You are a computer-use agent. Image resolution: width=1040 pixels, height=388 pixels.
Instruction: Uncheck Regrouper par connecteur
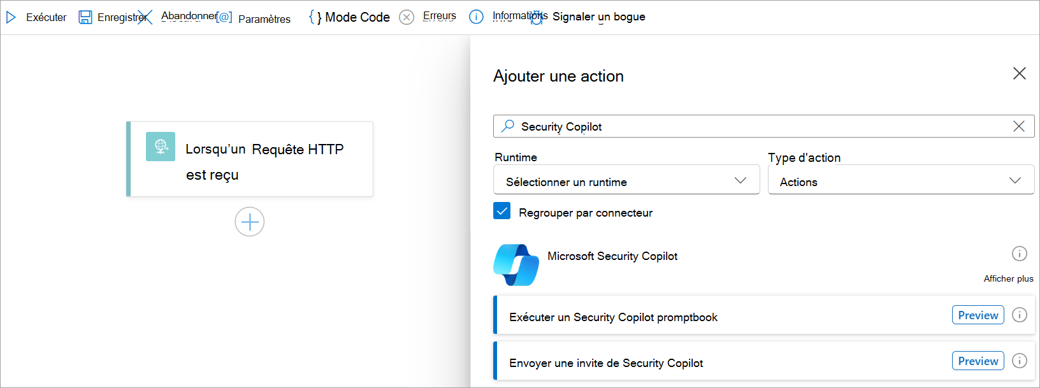(502, 211)
